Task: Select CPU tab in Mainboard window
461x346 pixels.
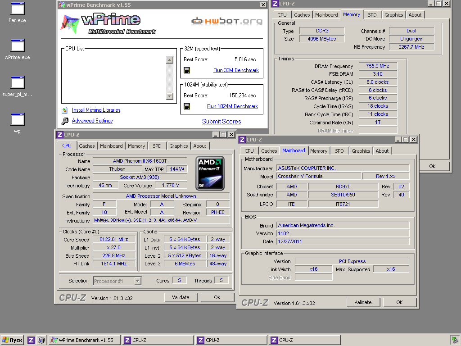Action: tap(249, 151)
